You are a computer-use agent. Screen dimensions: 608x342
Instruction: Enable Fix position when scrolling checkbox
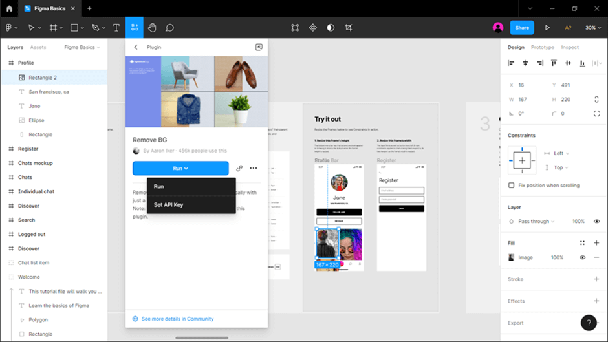(512, 186)
